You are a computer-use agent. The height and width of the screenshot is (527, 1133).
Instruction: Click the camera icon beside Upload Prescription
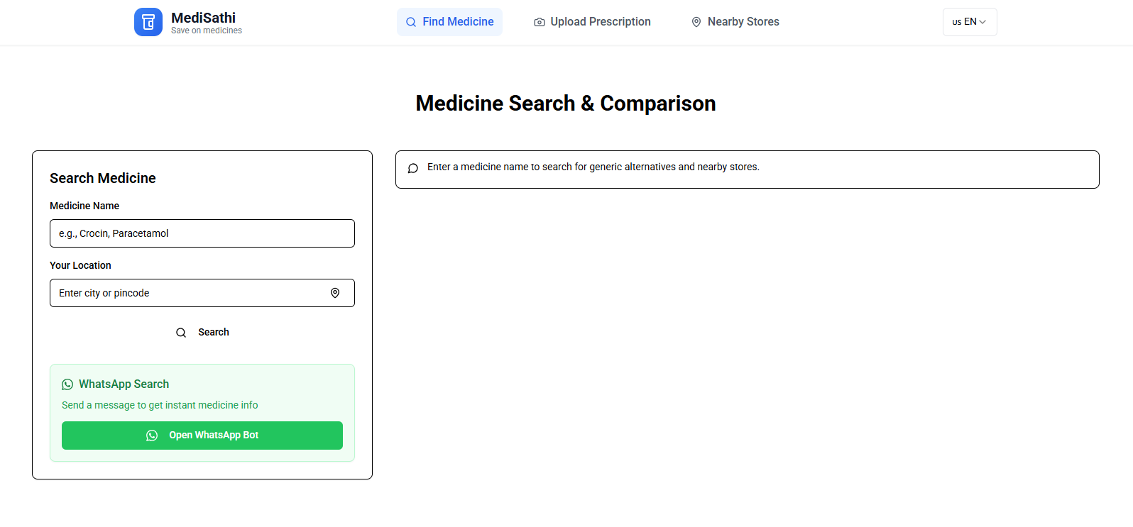[540, 22]
